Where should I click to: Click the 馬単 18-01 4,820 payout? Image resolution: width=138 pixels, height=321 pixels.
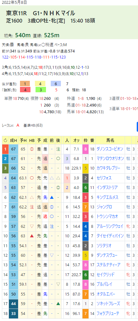(85, 112)
